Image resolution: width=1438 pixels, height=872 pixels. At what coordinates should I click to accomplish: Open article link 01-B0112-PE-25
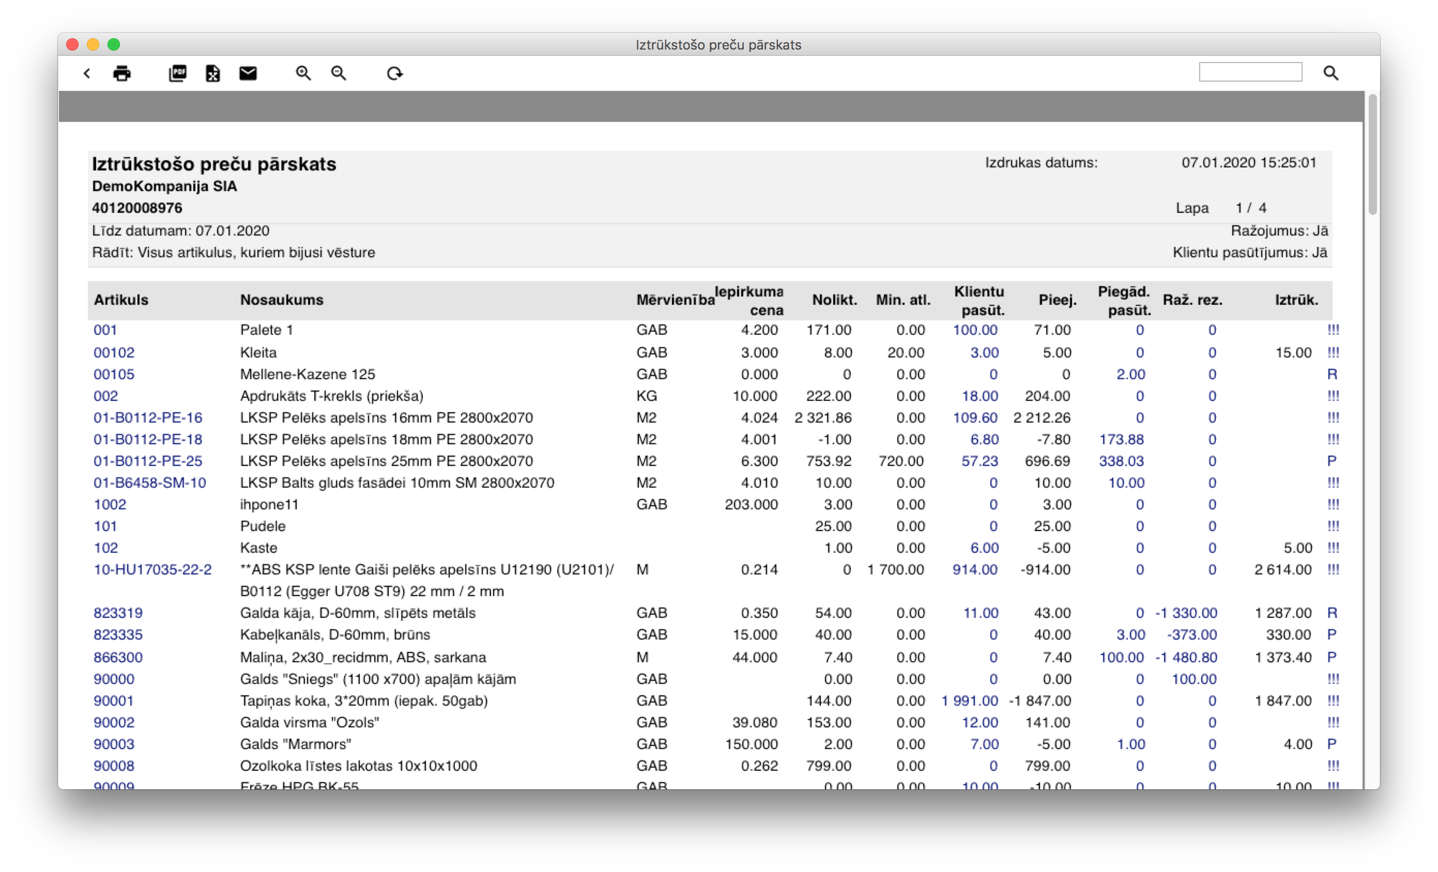pos(148,461)
